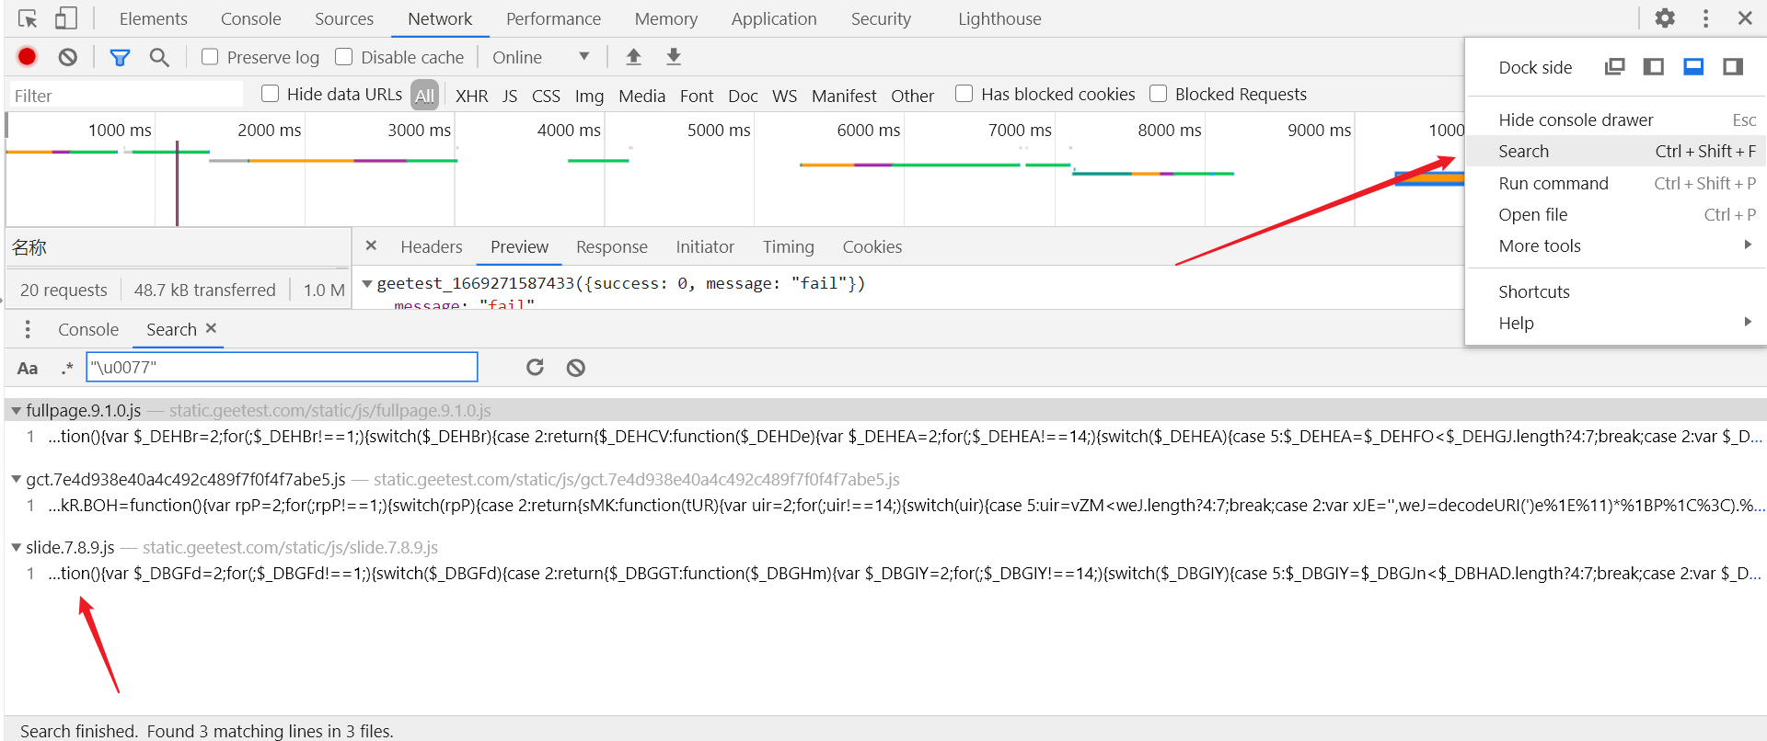Filter requests by XHR type
Screen dimensions: 1767x741
[x=471, y=96]
